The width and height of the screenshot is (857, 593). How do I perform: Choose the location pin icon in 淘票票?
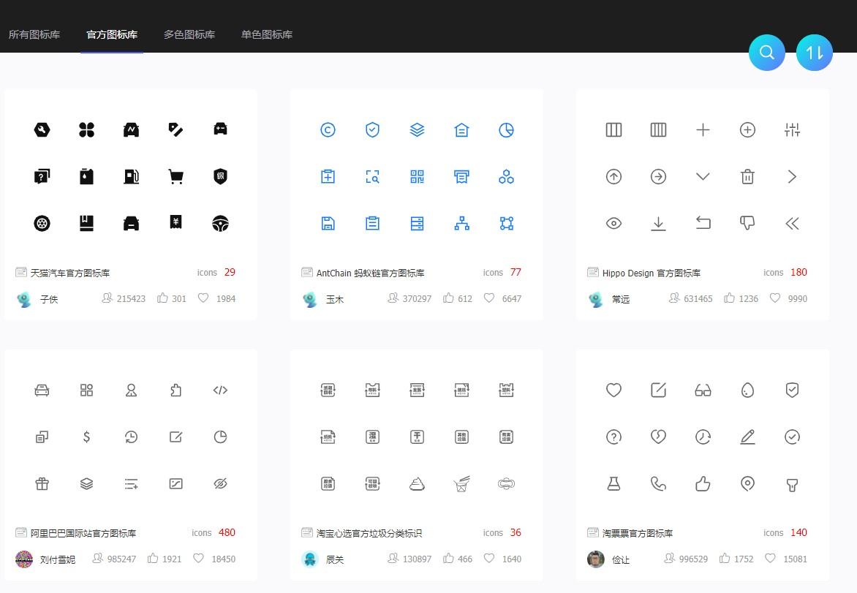(x=748, y=484)
